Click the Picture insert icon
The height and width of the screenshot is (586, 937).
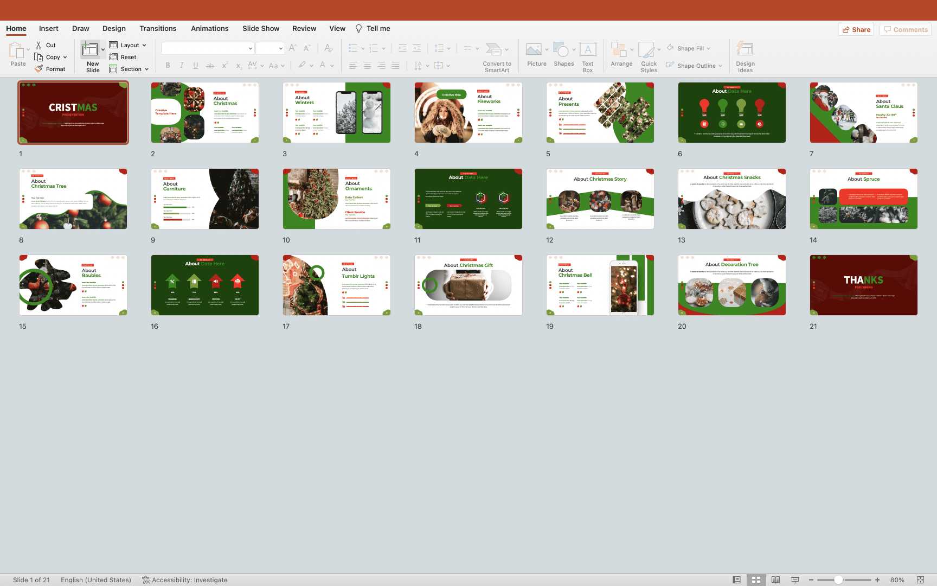pos(534,50)
